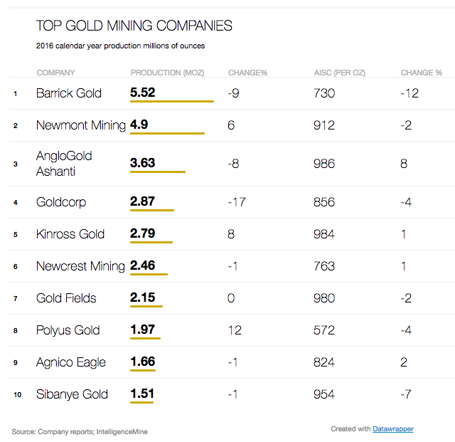Click Barrick Gold's 5.52 production value
The height and width of the screenshot is (442, 455).
[143, 93]
